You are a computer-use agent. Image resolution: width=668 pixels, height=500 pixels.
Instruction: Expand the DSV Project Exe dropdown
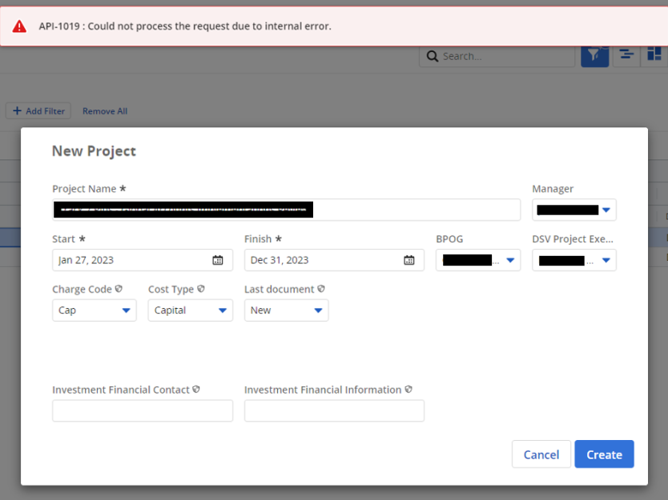[606, 260]
